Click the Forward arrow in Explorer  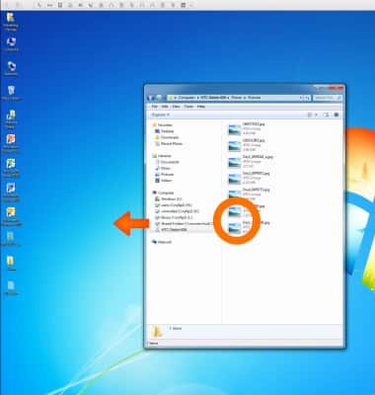click(x=159, y=98)
